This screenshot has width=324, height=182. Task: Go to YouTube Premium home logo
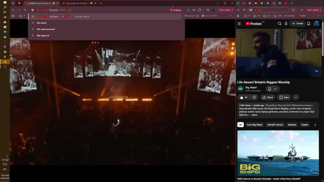coord(254,24)
